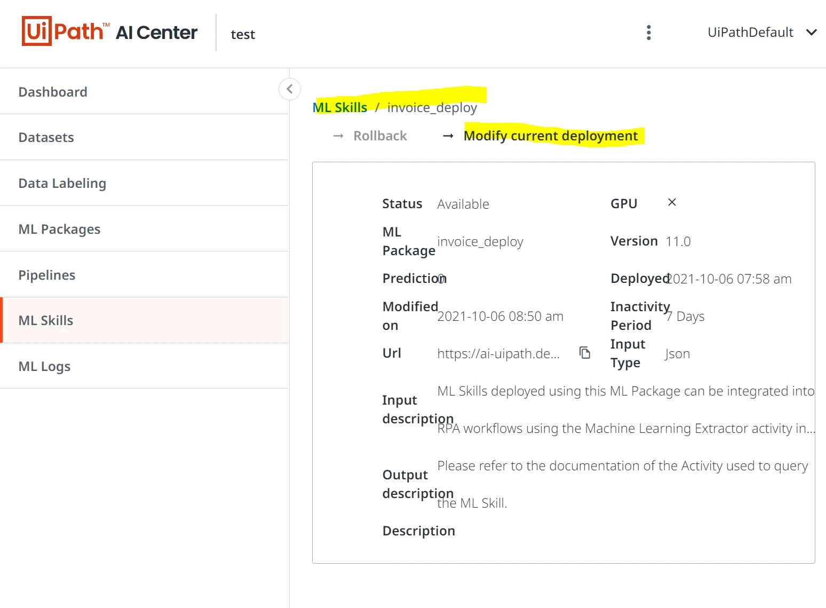Click the arrow icon beside Modify current deployment
The image size is (826, 608).
click(448, 136)
